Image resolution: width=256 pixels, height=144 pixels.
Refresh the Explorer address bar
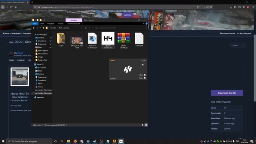86,28
